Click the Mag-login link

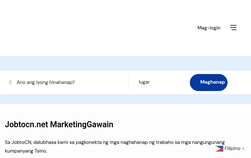pyautogui.click(x=209, y=28)
